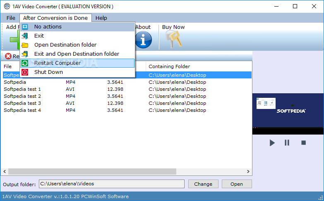324x201 pixels.
Task: Select the Softpedia test 2 row
Action: tap(127, 96)
